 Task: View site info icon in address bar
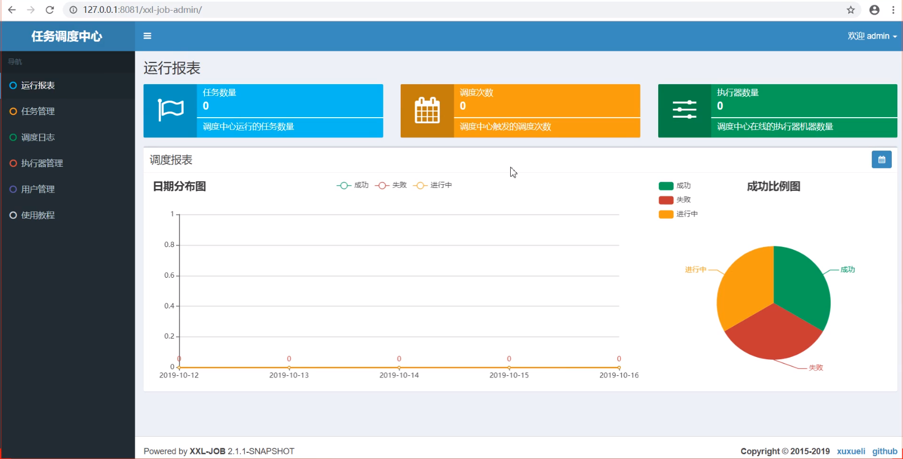click(x=73, y=10)
